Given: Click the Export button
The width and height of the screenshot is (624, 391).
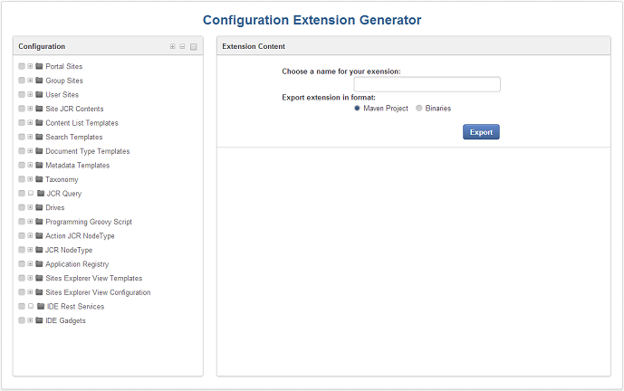Looking at the screenshot, I should coord(481,132).
